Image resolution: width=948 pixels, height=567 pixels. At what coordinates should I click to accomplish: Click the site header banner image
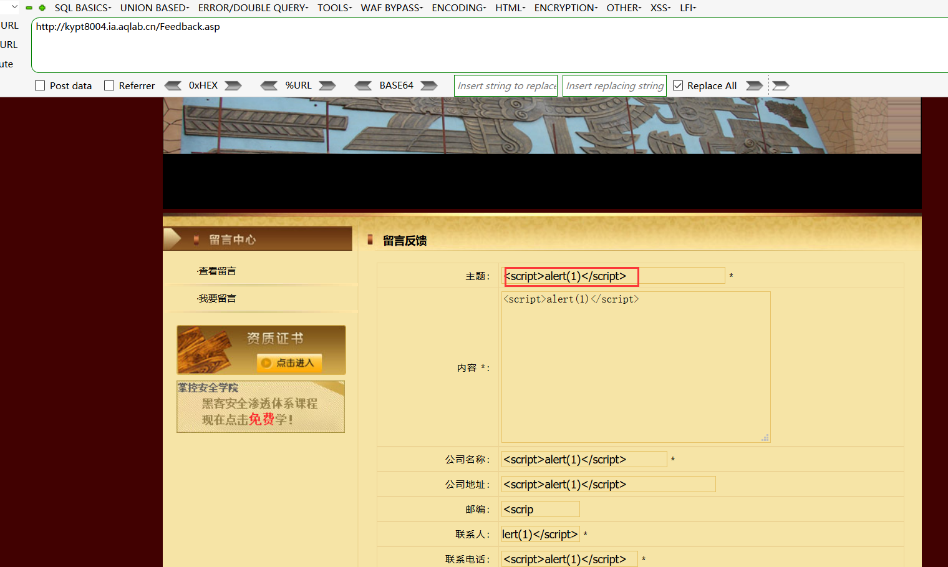(x=542, y=125)
